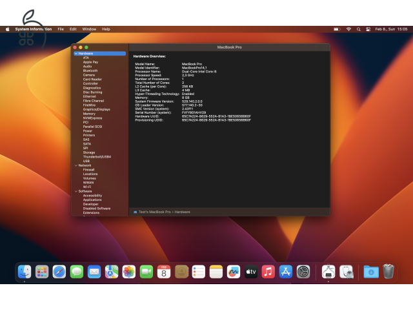Select Ethernet in the sidebar
This screenshot has height=310, width=413.
(x=89, y=96)
